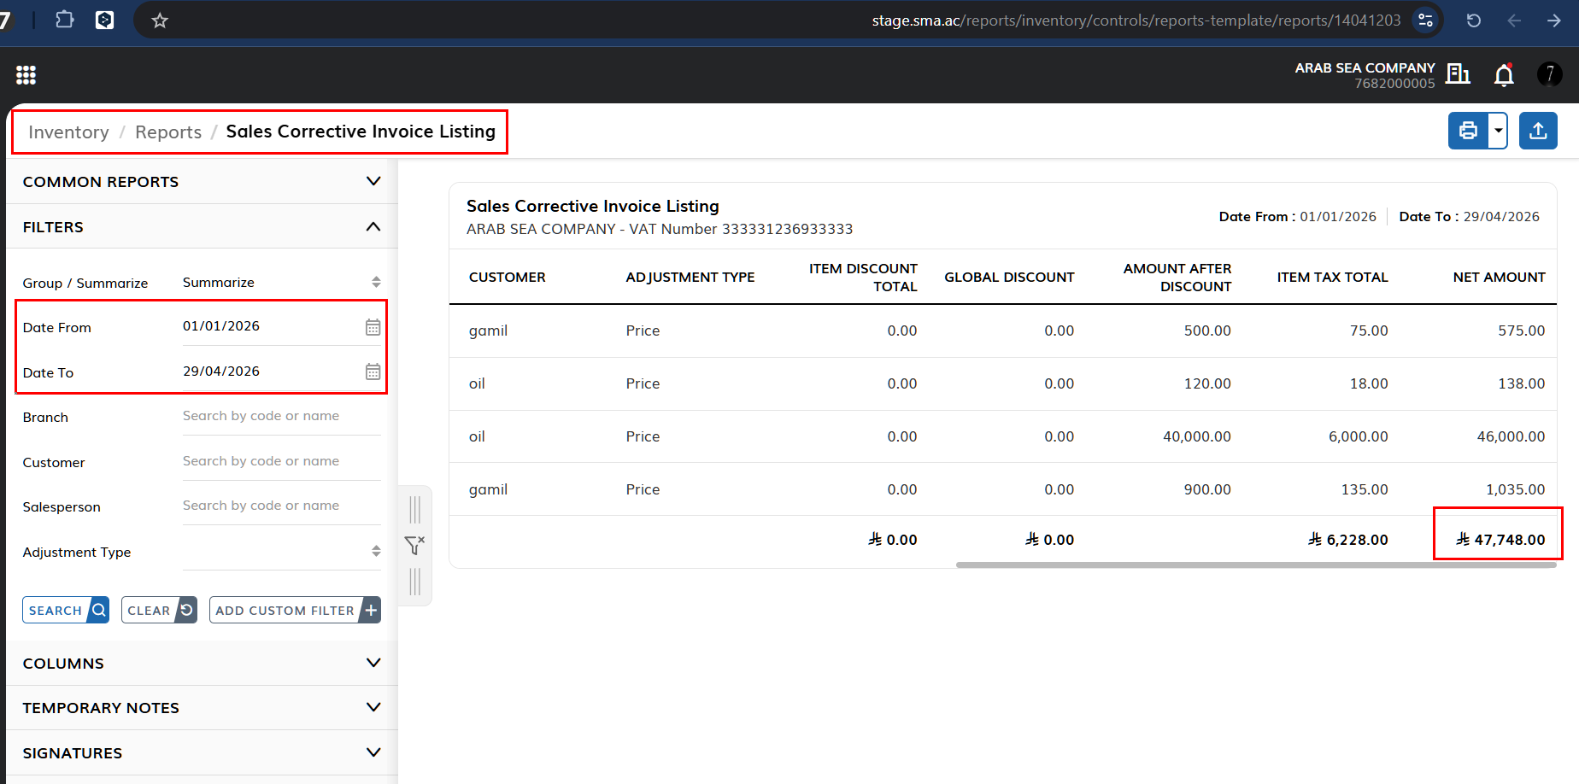
Task: Click the Clear filters button
Action: click(159, 610)
